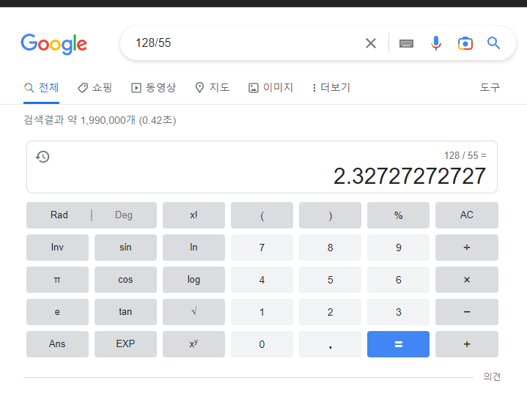Click the decimal point key
The image size is (527, 394).
[x=330, y=344]
